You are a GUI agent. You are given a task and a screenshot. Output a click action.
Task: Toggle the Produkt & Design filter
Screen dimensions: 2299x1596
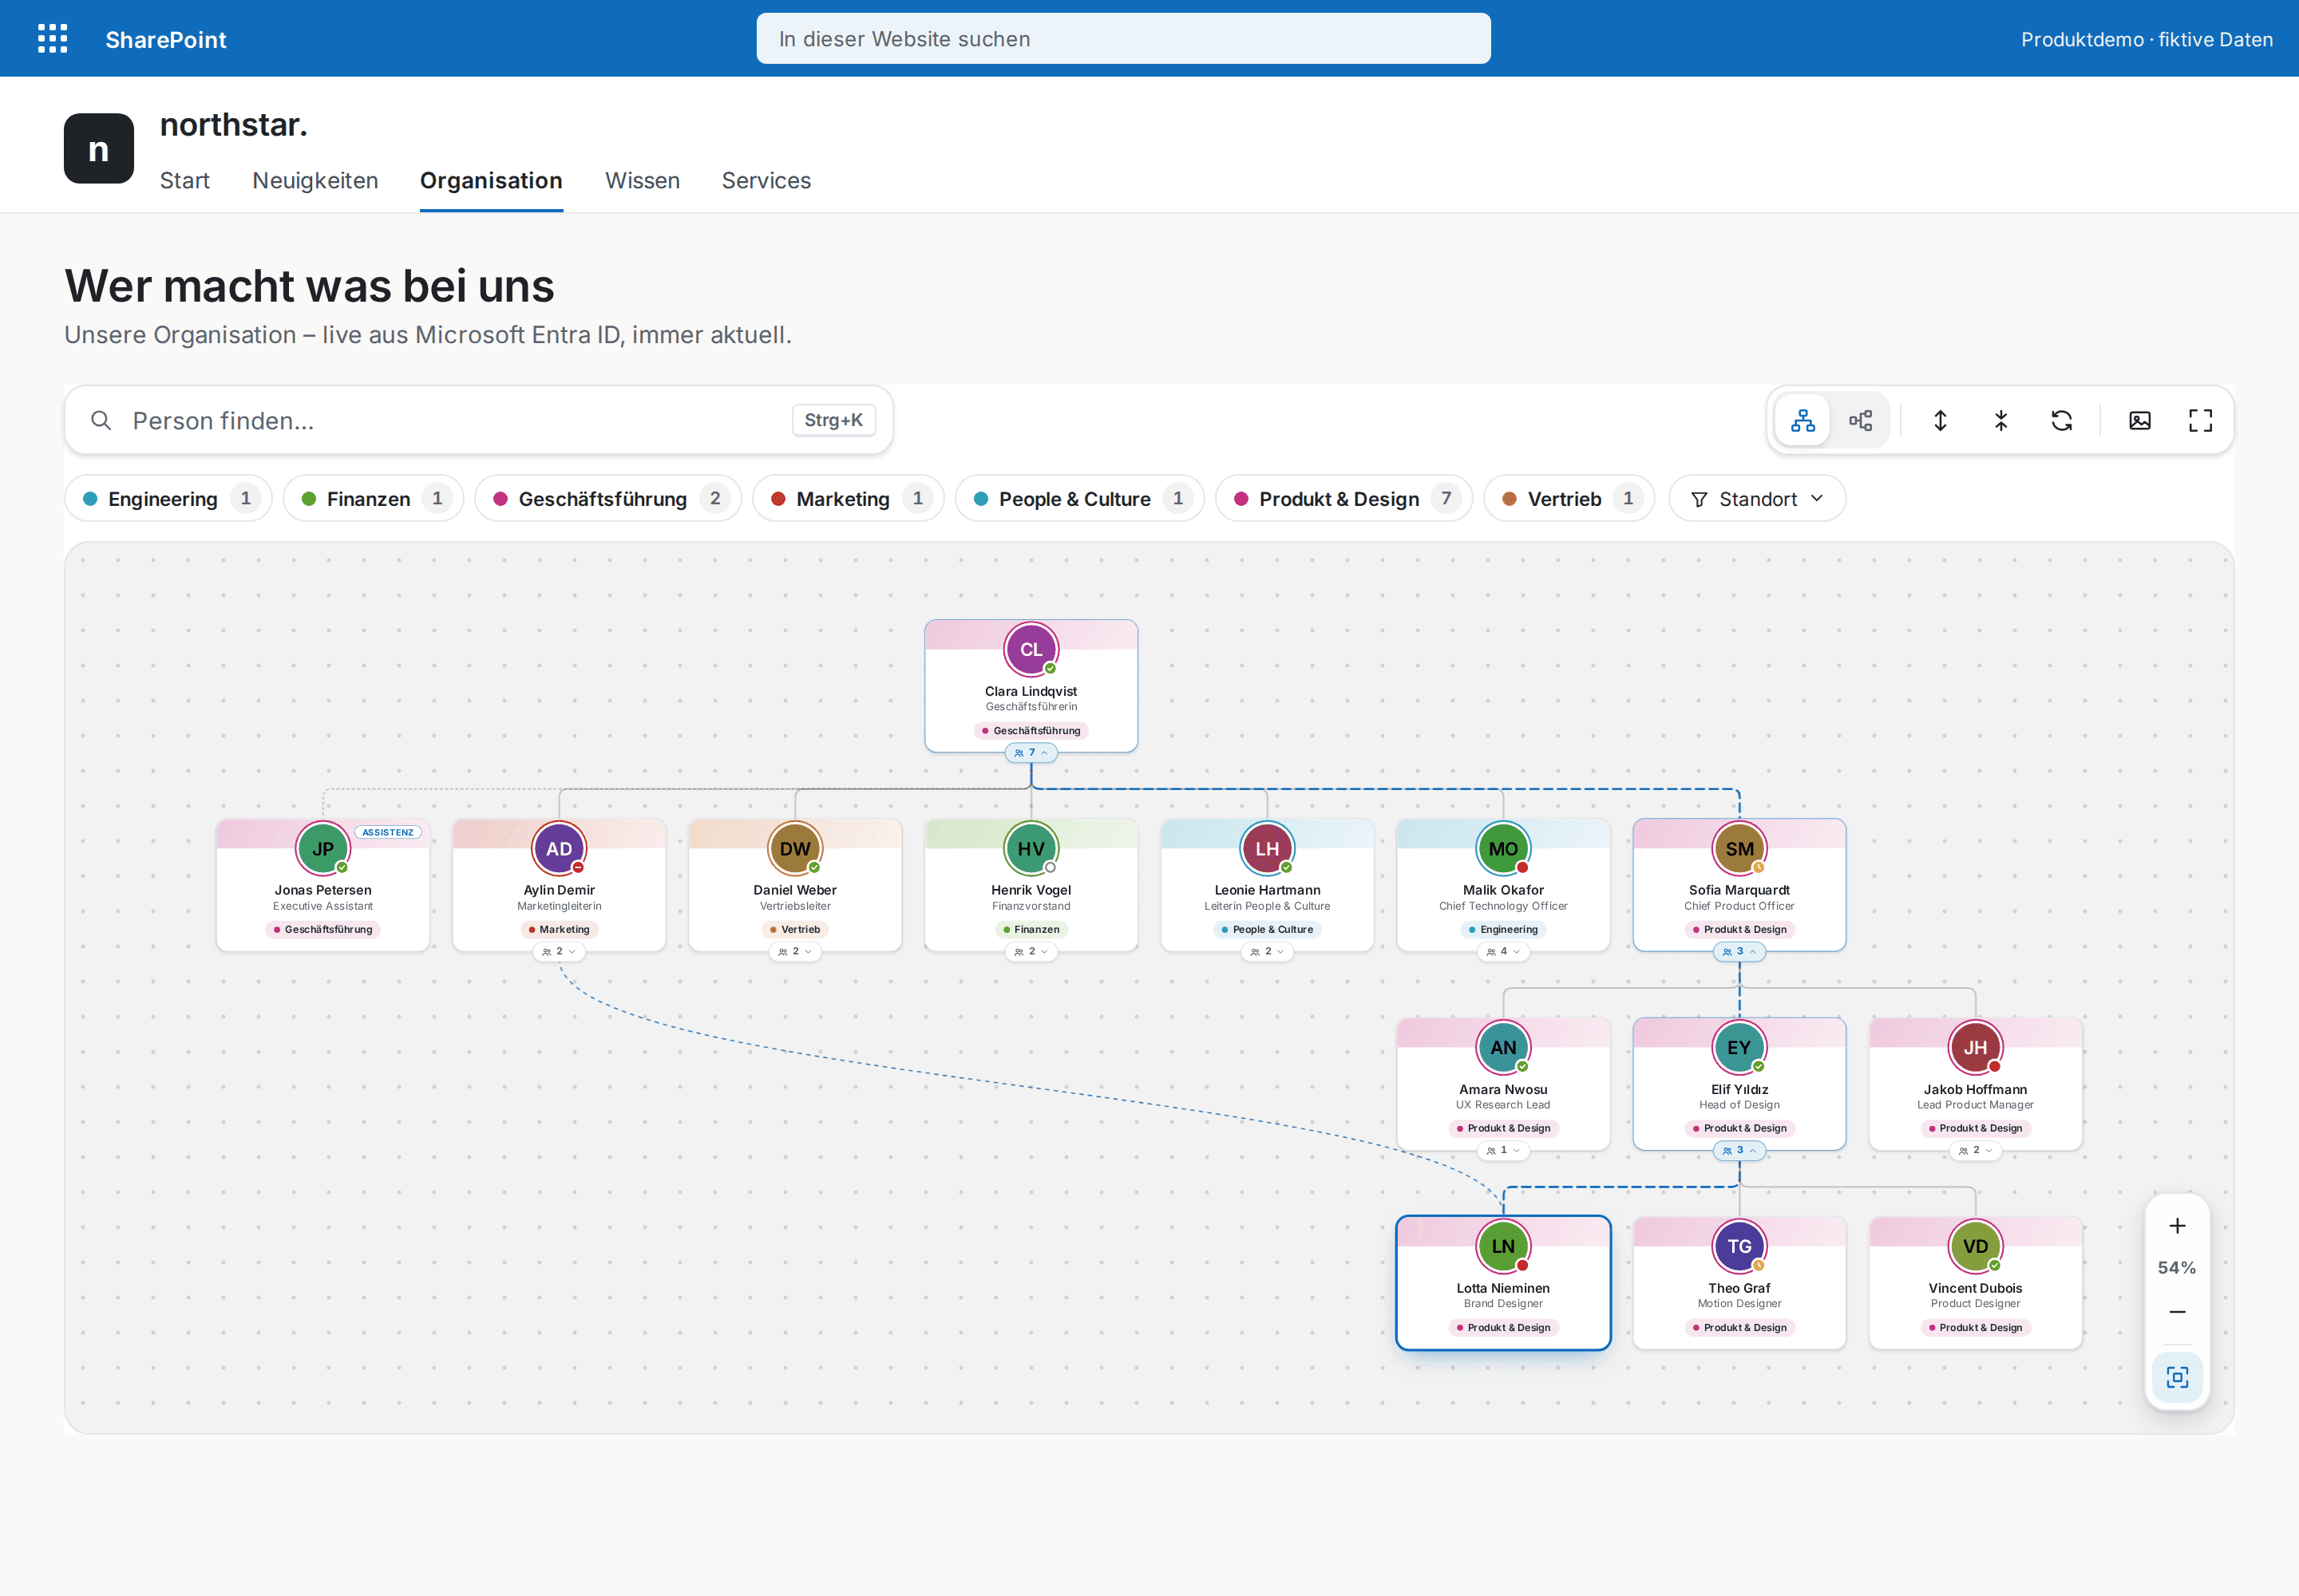1343,498
